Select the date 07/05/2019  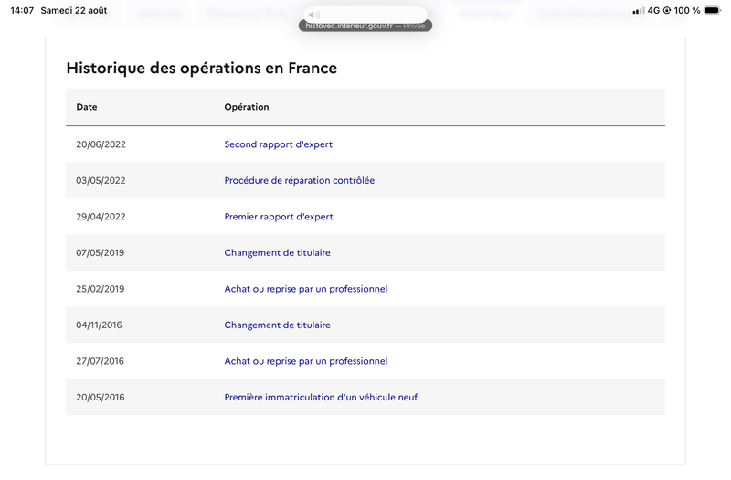coord(101,253)
